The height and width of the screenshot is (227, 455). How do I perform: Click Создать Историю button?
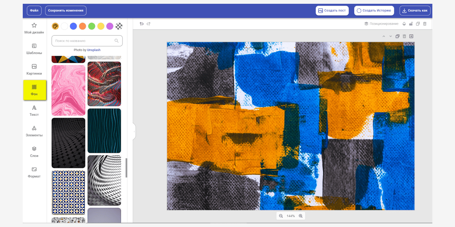[374, 11]
